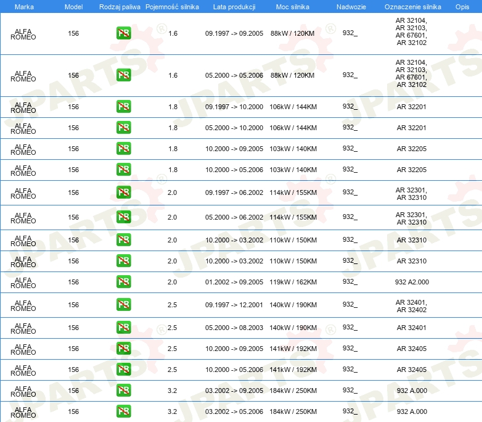
Task: Click fuel icon in 2.5 row 09.1997 -> 12.2001
Action: [x=123, y=305]
